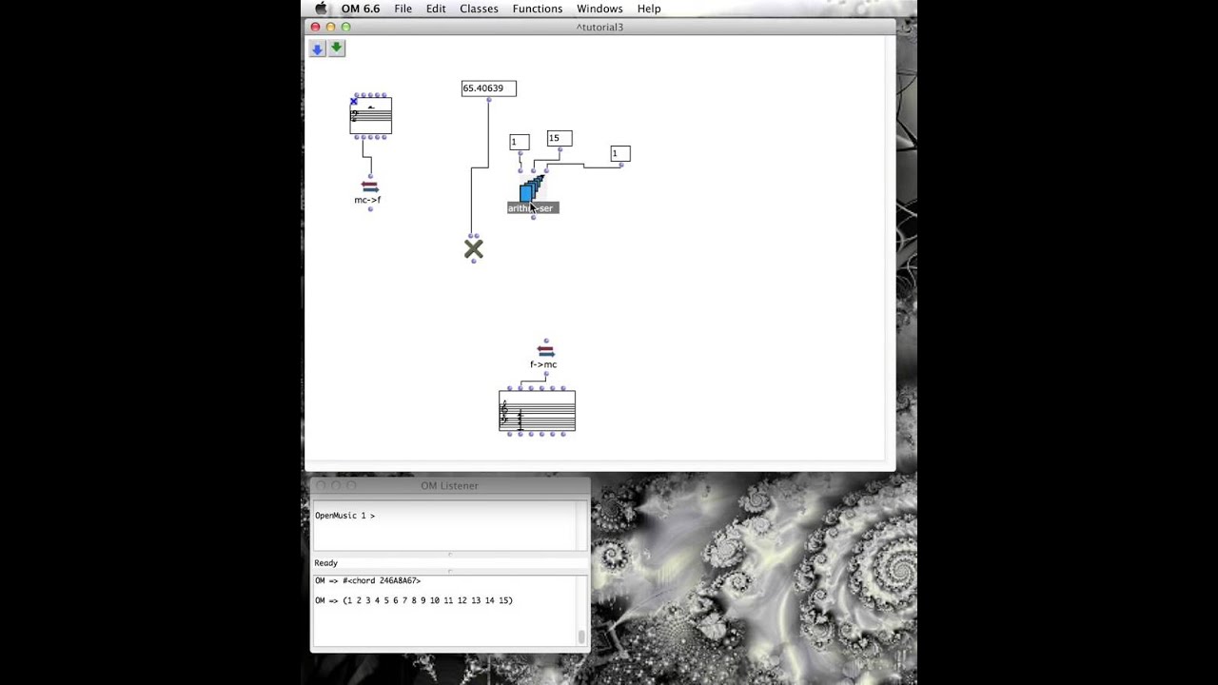
Task: Click the OM Listener window title bar
Action: (449, 485)
